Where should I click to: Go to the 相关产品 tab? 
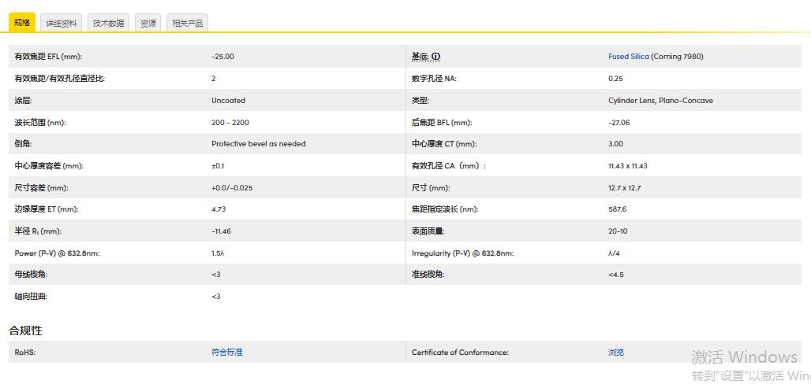[x=187, y=24]
